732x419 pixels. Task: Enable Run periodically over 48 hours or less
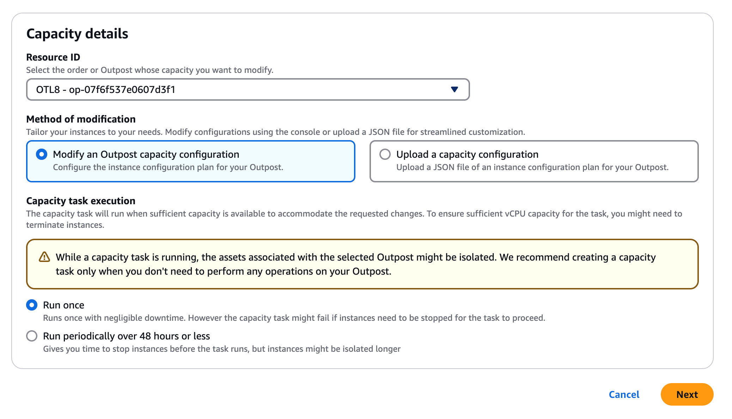coord(32,336)
